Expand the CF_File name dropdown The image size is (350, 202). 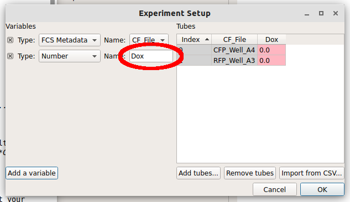tap(149, 40)
